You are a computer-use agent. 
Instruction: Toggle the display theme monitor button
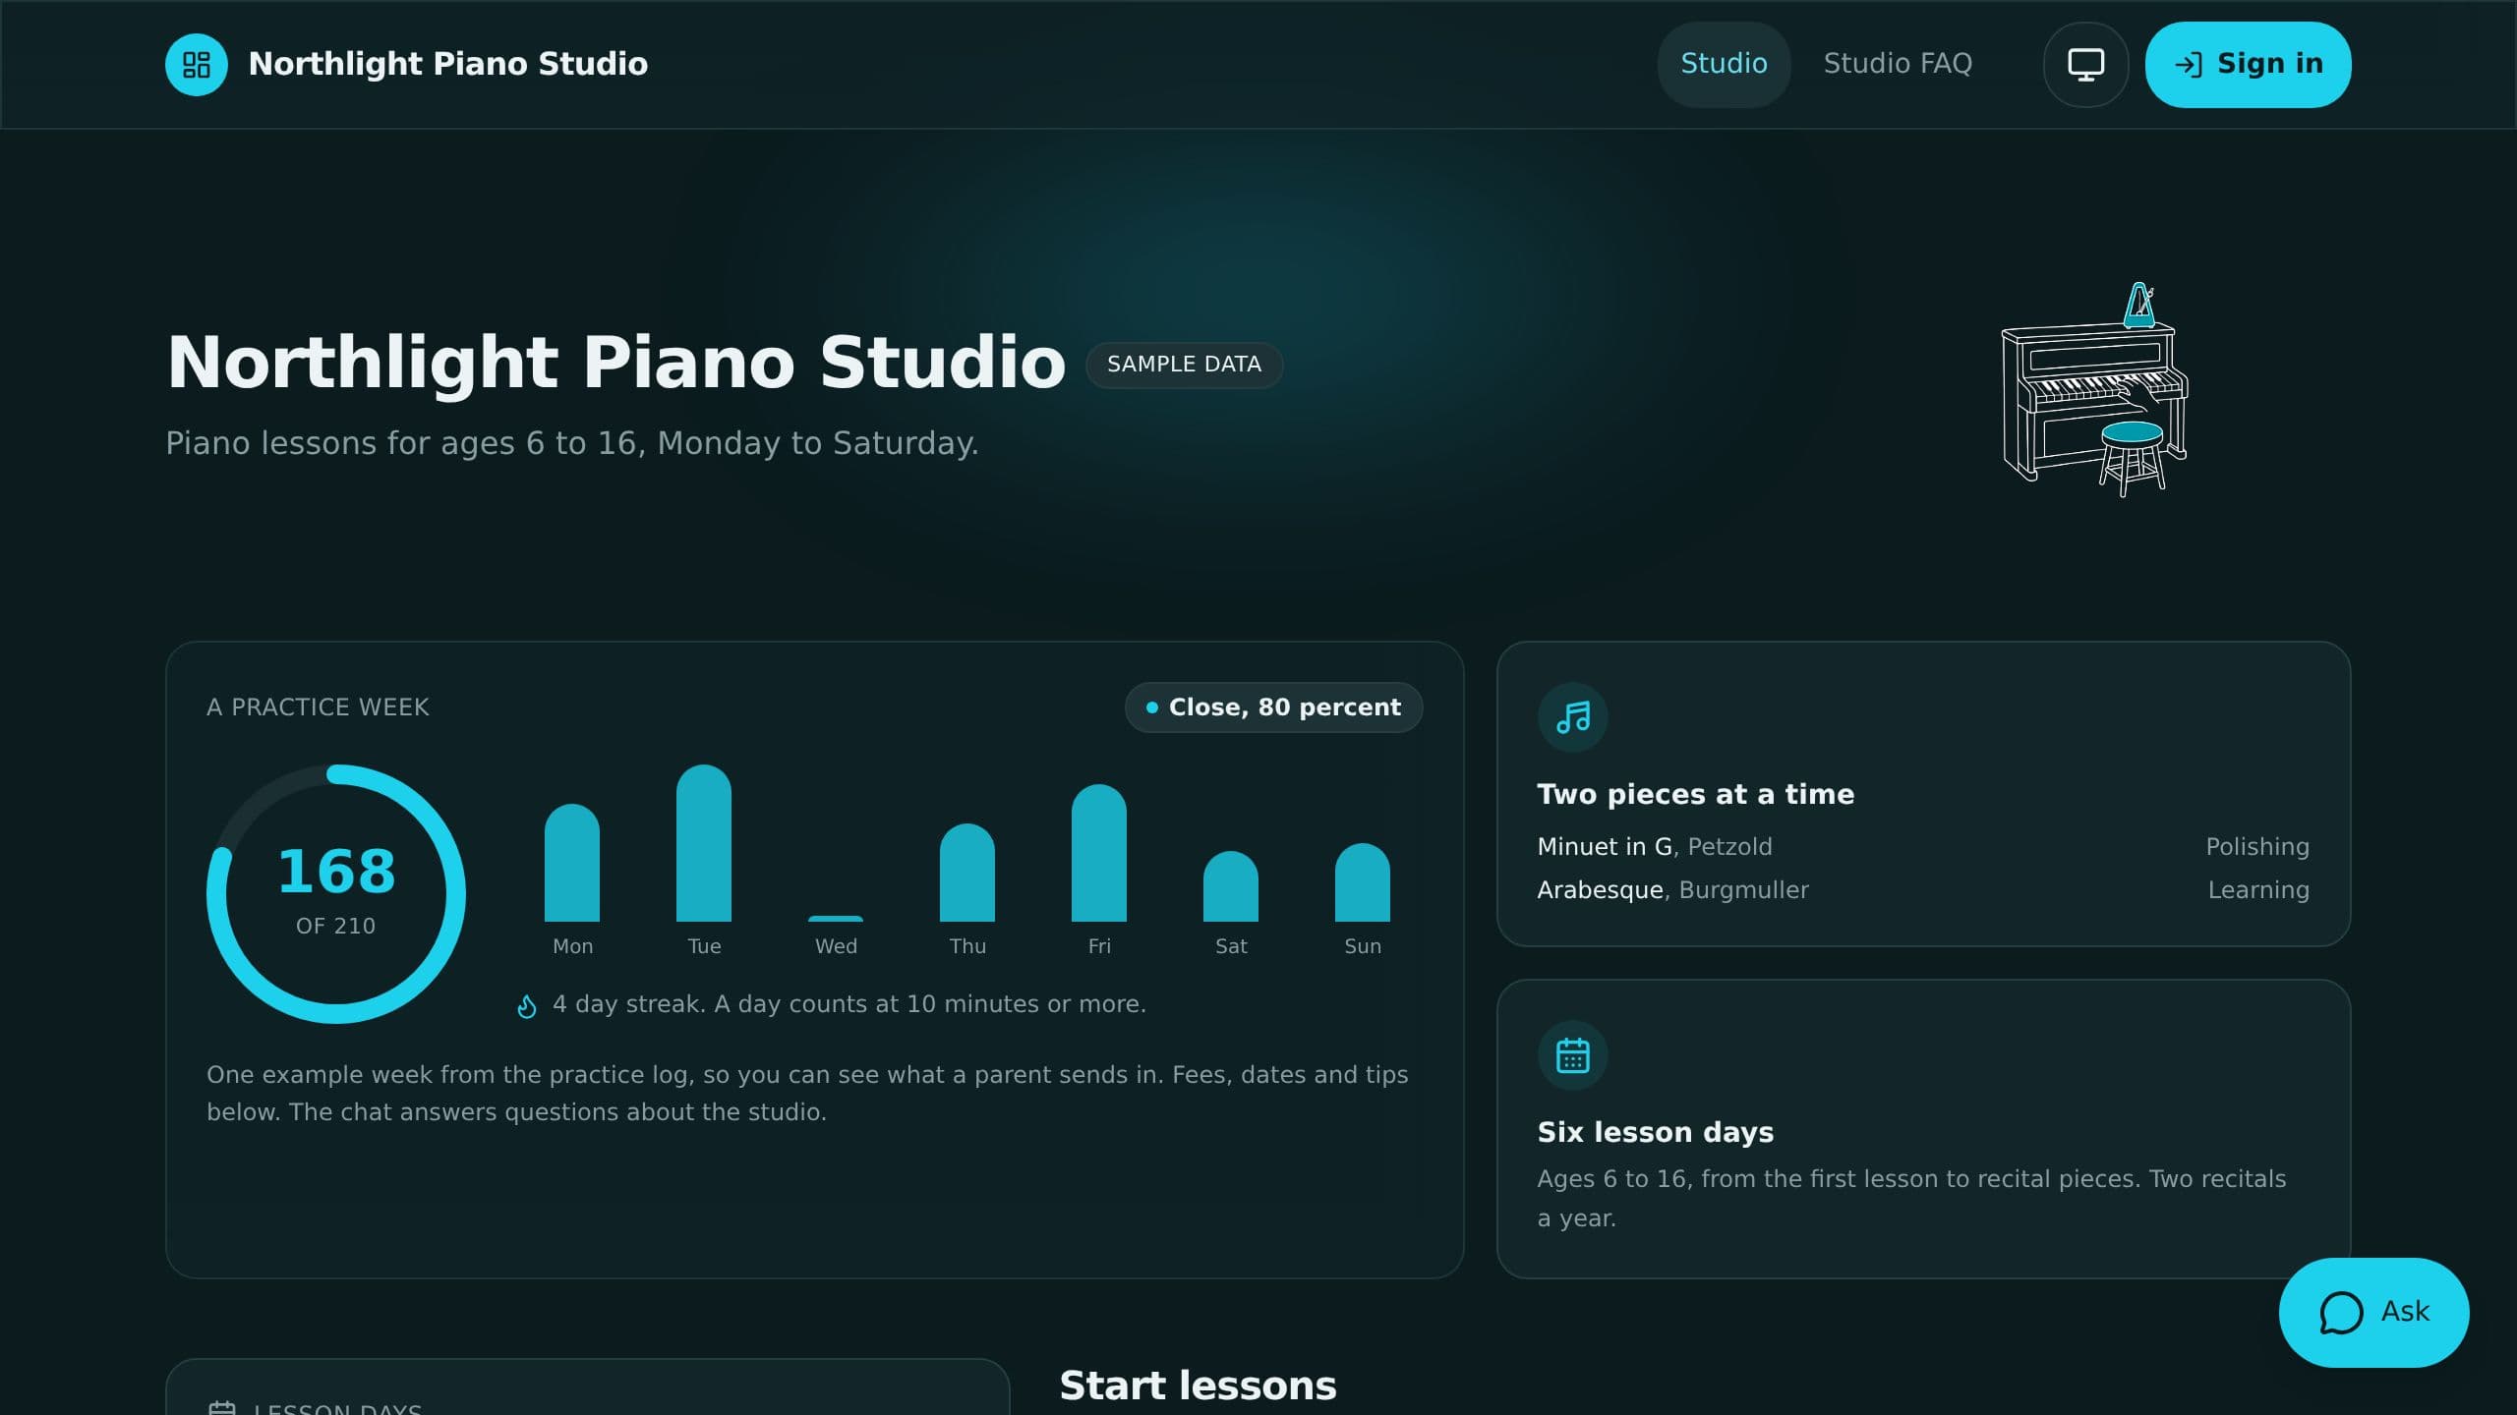pos(2085,65)
